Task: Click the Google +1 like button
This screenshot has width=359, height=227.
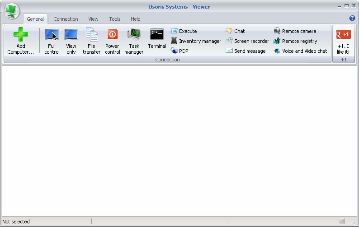Action: (344, 41)
